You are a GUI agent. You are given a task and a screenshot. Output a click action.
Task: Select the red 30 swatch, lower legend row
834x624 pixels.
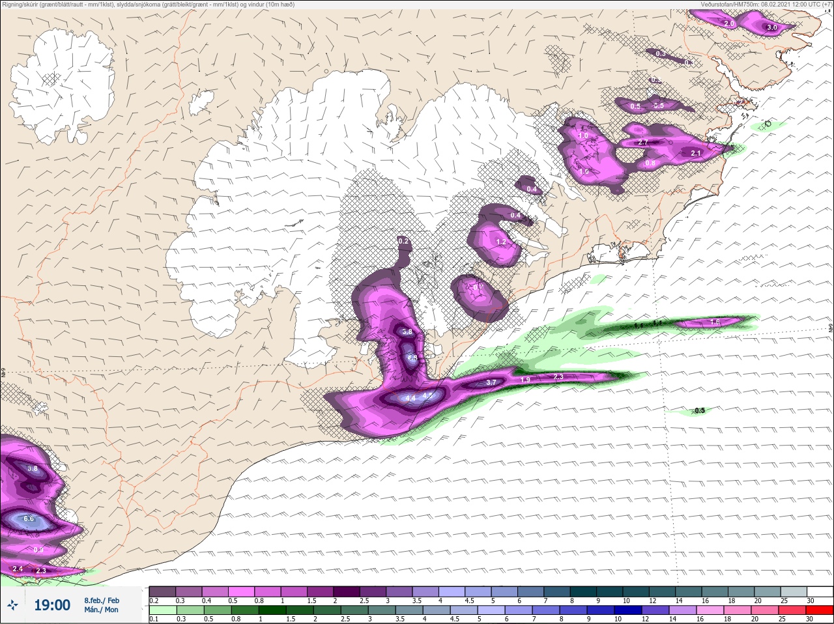tap(820, 610)
